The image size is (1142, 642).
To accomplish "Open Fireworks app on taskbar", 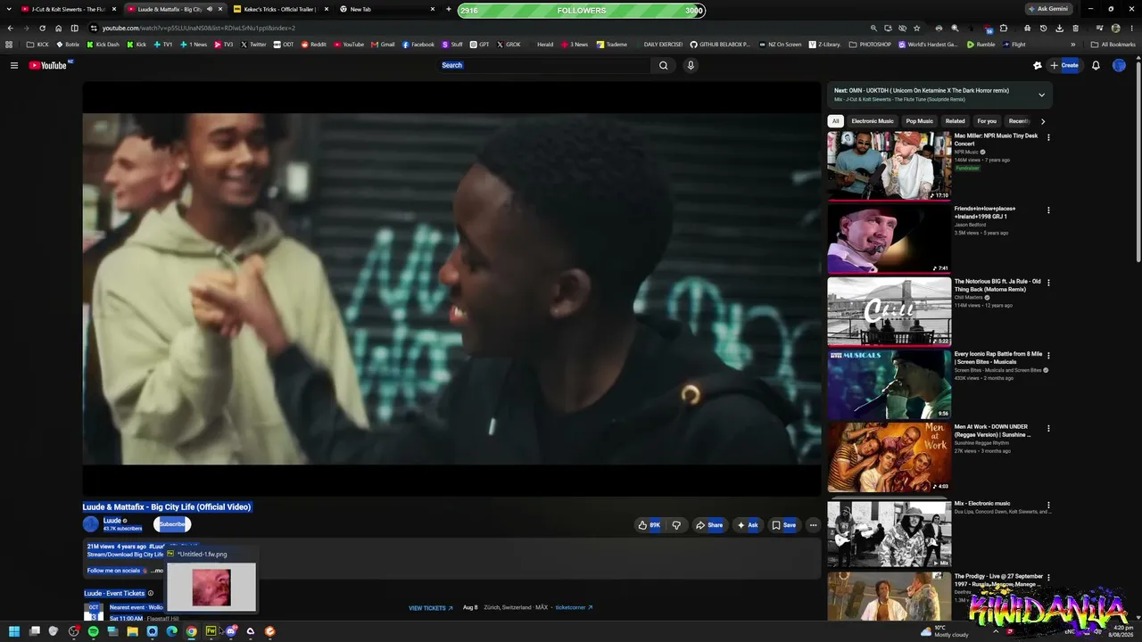I will (211, 631).
